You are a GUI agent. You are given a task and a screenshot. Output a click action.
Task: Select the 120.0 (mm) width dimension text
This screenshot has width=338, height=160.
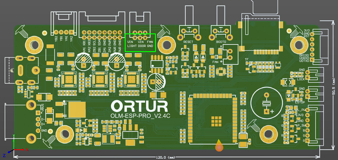click(x=165, y=157)
